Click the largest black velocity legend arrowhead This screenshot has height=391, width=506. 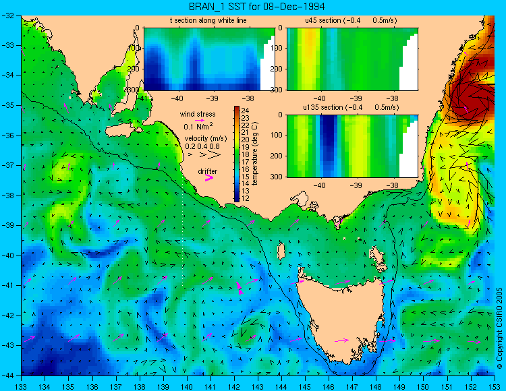point(215,155)
